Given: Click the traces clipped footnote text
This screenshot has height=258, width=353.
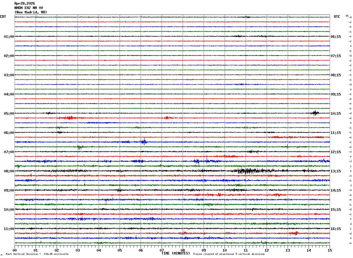Looking at the screenshot, I should pyautogui.click(x=229, y=254).
